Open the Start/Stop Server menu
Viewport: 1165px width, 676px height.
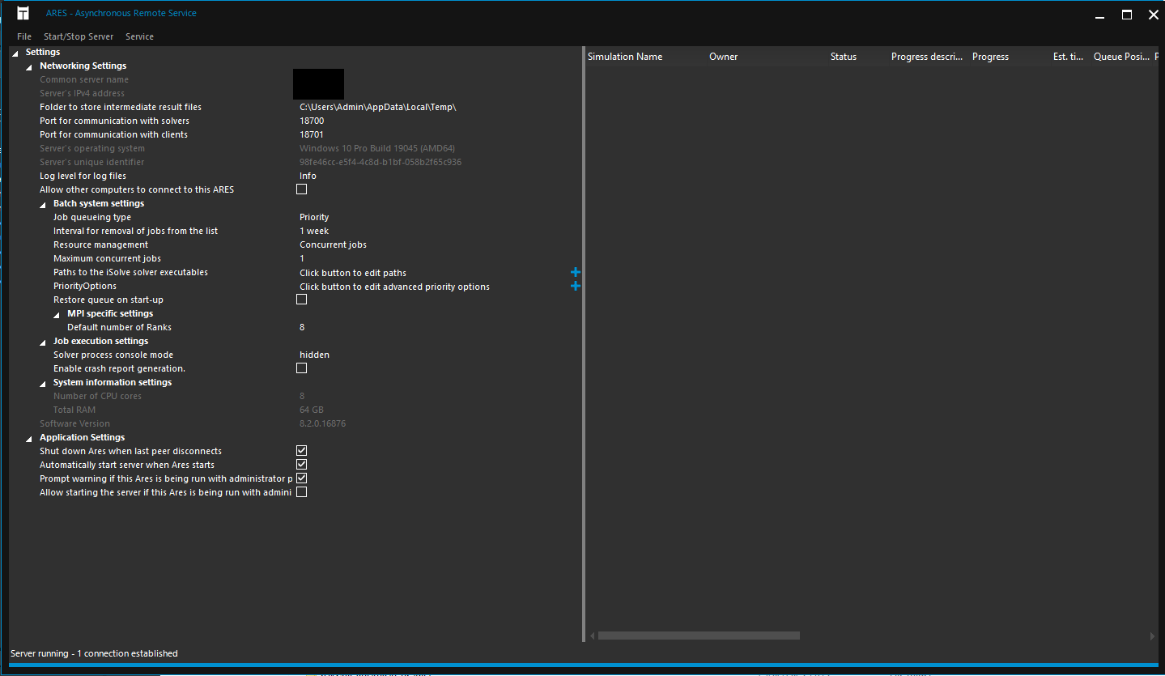[79, 36]
